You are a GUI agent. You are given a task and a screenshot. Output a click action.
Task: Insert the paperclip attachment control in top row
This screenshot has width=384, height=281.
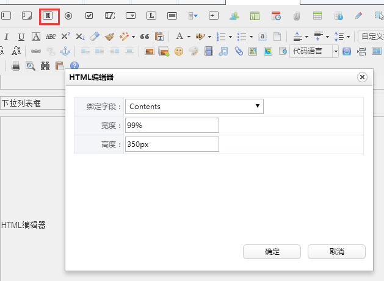[297, 16]
